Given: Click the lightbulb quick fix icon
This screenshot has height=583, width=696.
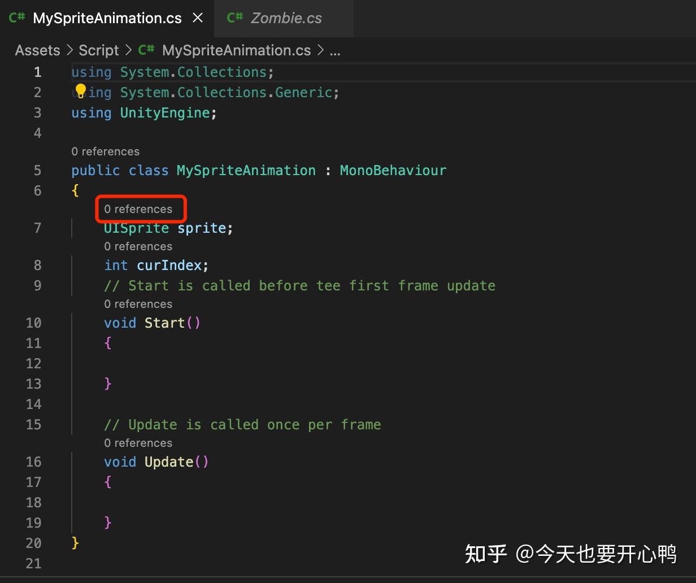Looking at the screenshot, I should [x=80, y=91].
